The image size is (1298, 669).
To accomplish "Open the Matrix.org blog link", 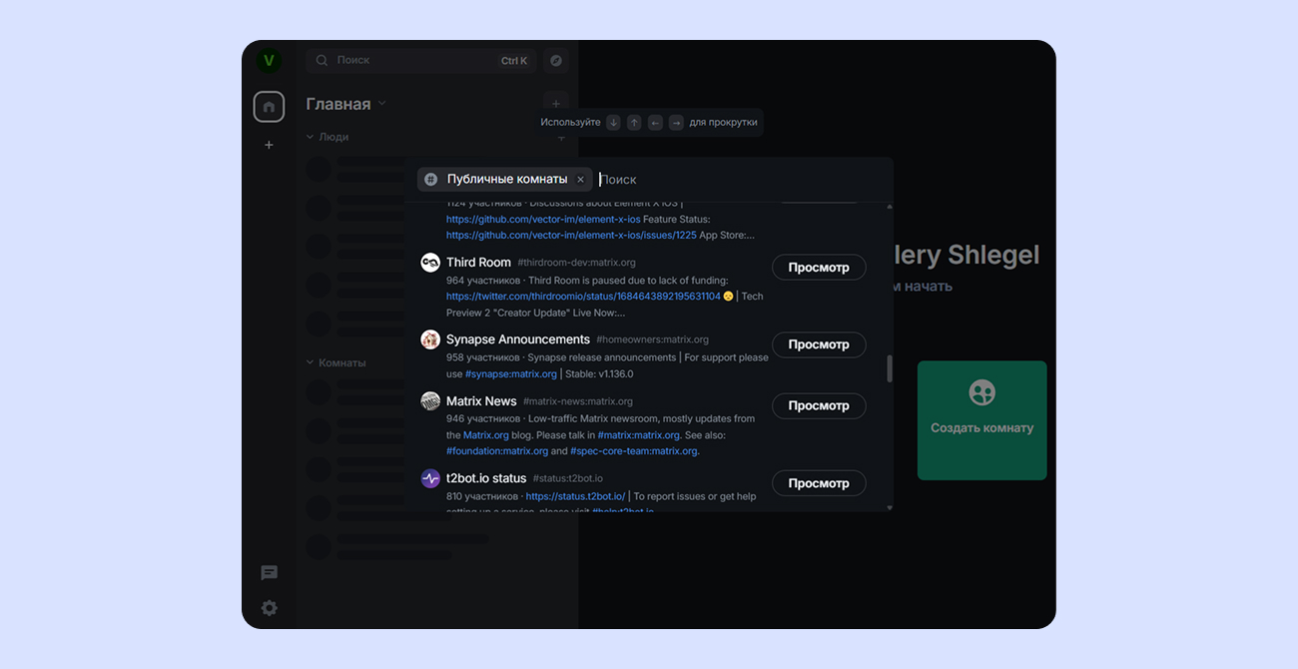I will (x=486, y=435).
